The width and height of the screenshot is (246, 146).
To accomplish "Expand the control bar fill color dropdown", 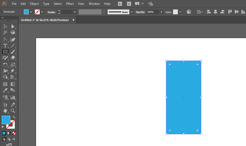I will [x=31, y=12].
